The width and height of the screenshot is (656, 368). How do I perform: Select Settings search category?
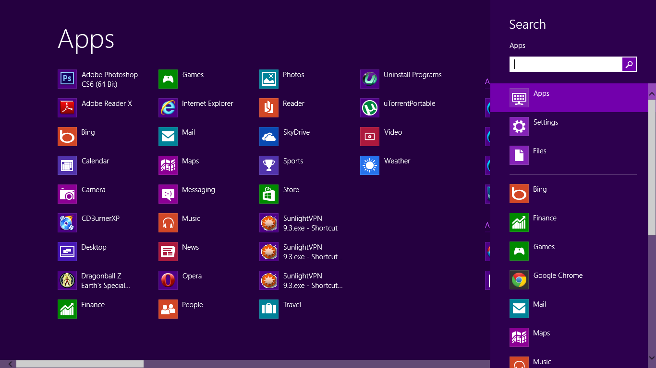569,126
